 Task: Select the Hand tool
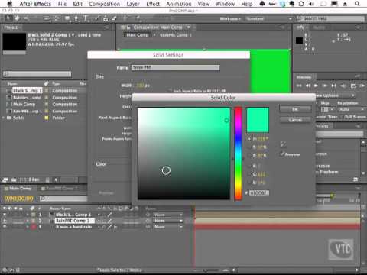[x=17, y=18]
